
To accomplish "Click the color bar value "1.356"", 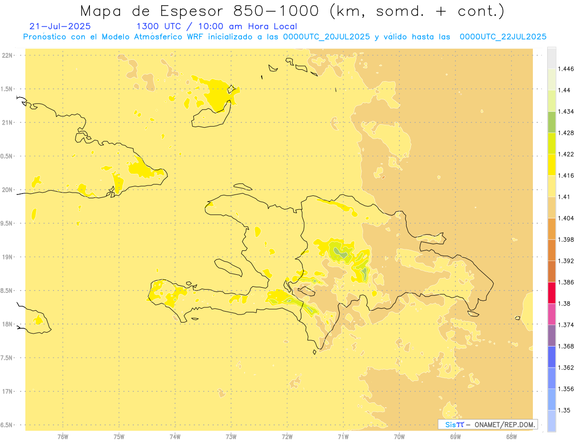I will 567,389.
